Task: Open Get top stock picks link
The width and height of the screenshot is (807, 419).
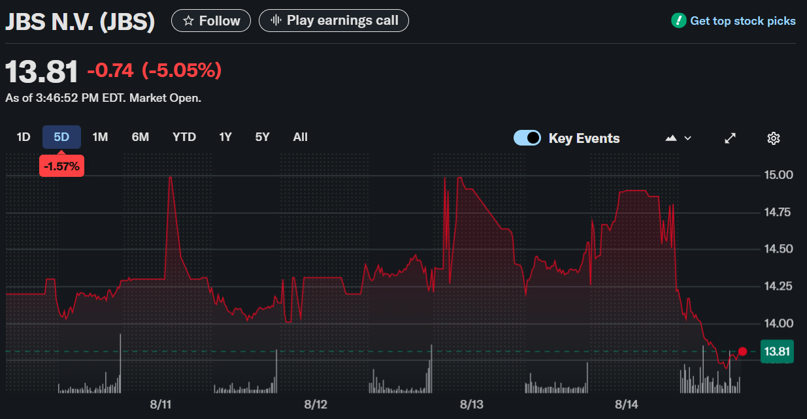Action: (743, 21)
